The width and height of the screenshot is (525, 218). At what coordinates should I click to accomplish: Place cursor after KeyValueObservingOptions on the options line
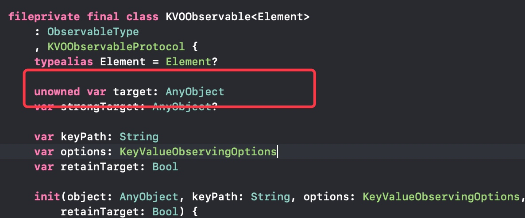pos(277,152)
